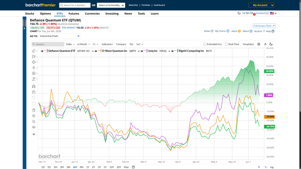Click the trash delete drawings icon
Image resolution: width=301 pixels, height=169 pixels.
point(34,110)
